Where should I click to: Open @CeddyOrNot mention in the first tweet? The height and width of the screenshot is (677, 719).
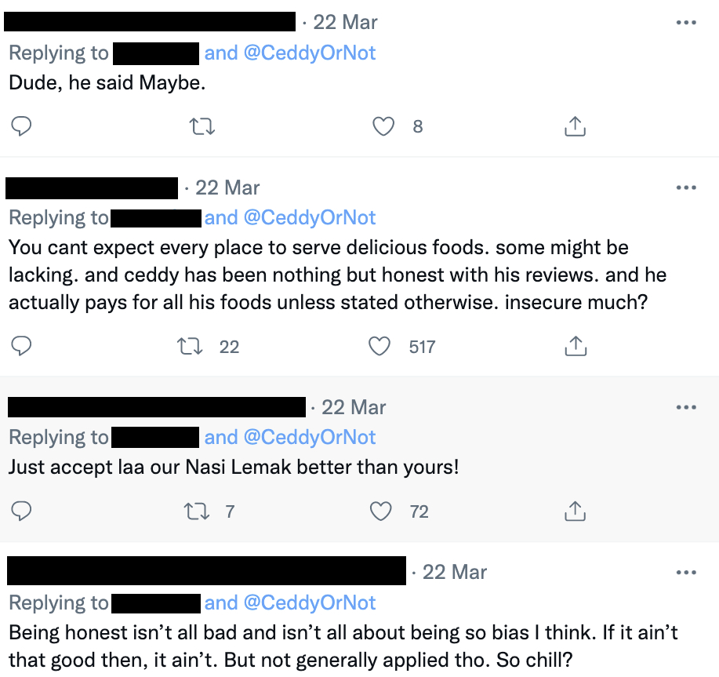coord(310,53)
